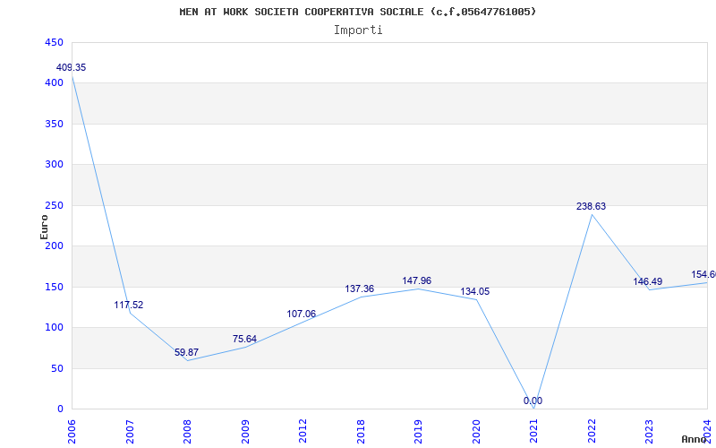Viewport: 716px width, 448px height.
Task: Click the 50 y-axis tick label
Action: (57, 368)
